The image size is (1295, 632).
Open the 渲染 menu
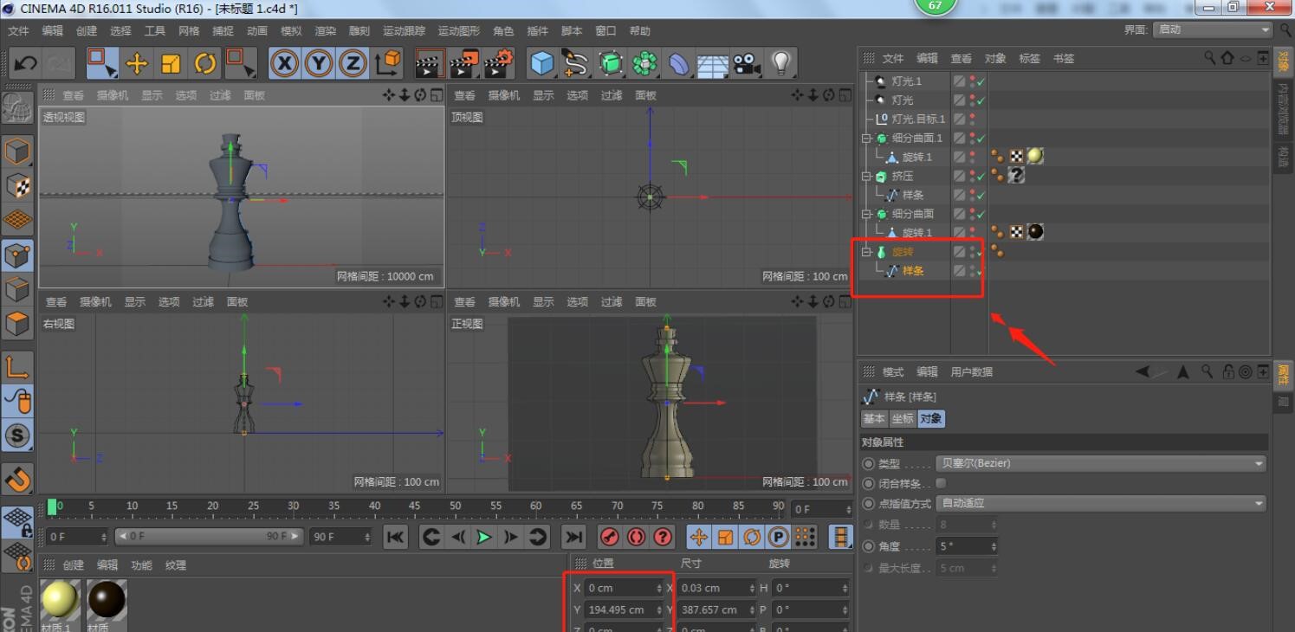[x=326, y=30]
